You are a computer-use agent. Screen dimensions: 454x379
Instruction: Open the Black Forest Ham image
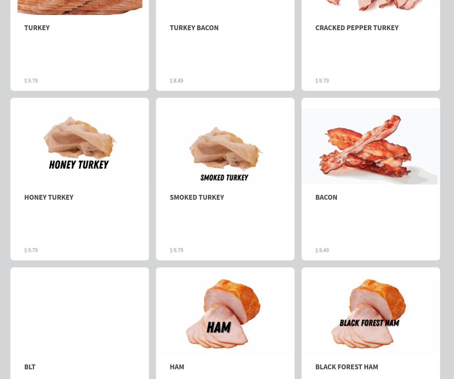[371, 316]
